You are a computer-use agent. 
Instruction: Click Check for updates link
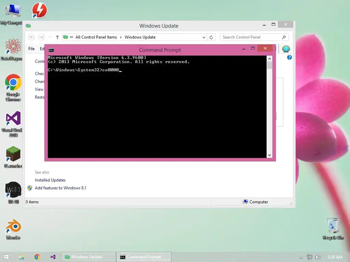pos(40,74)
